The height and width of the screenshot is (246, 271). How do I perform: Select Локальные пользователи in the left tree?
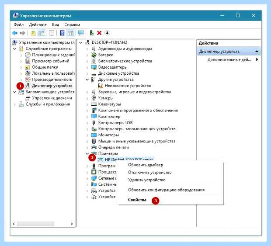tap(53, 73)
